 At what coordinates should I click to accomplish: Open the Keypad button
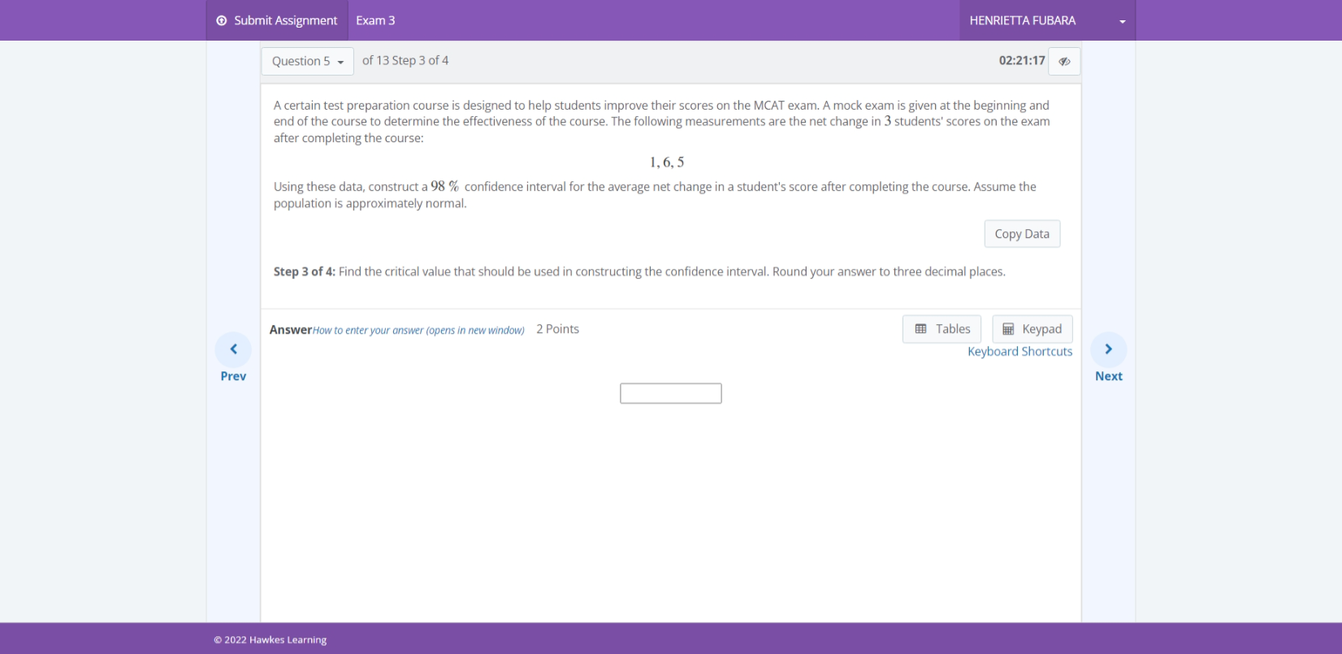[1032, 329]
